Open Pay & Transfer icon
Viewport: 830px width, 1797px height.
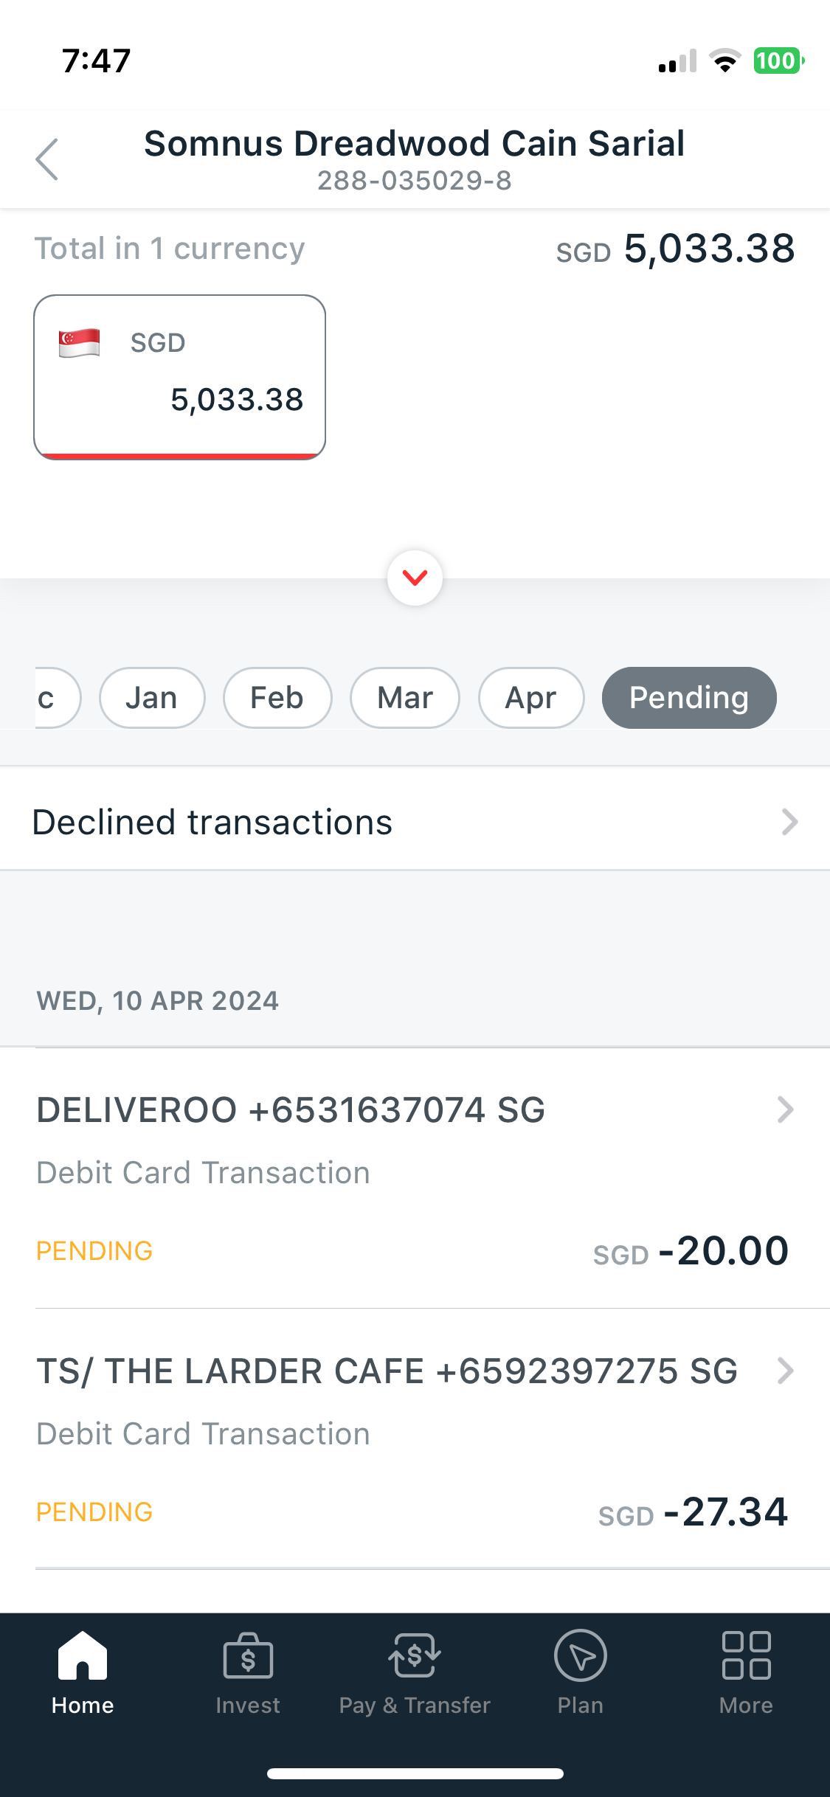click(x=415, y=1656)
